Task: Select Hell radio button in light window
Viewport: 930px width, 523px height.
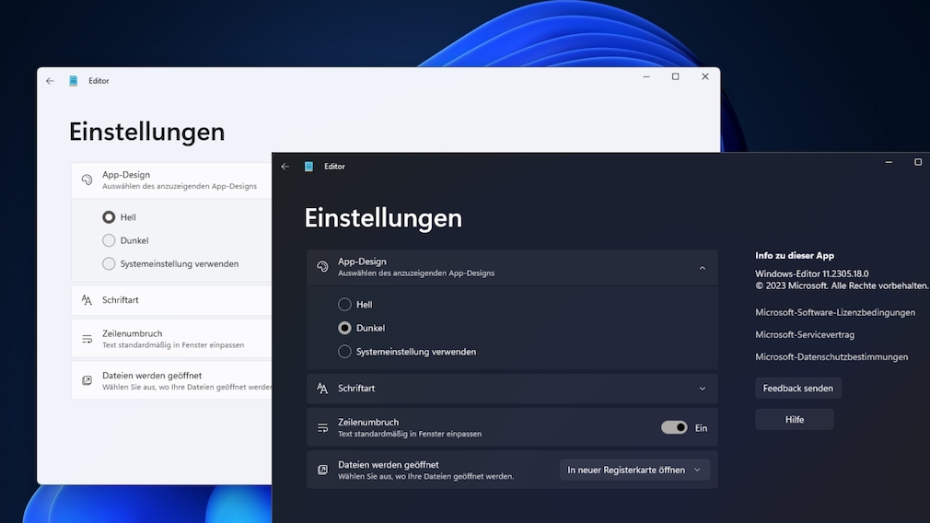Action: click(x=109, y=217)
